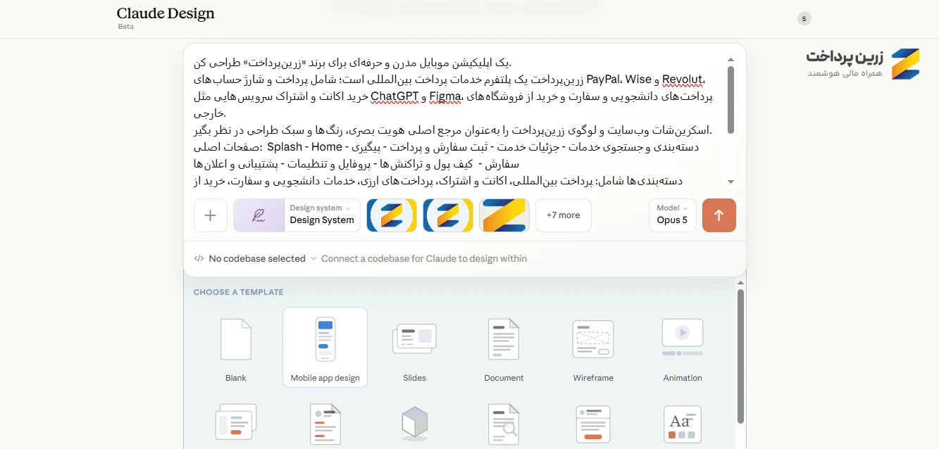This screenshot has width=939, height=449.
Task: Open the user avatar S menu
Action: pyautogui.click(x=804, y=19)
